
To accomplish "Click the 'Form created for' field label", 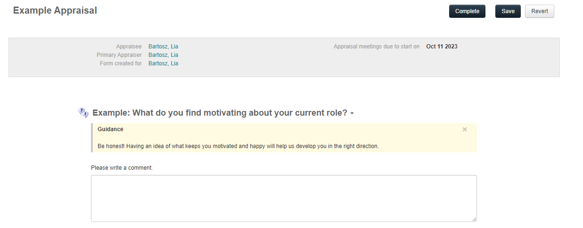I will pos(121,63).
